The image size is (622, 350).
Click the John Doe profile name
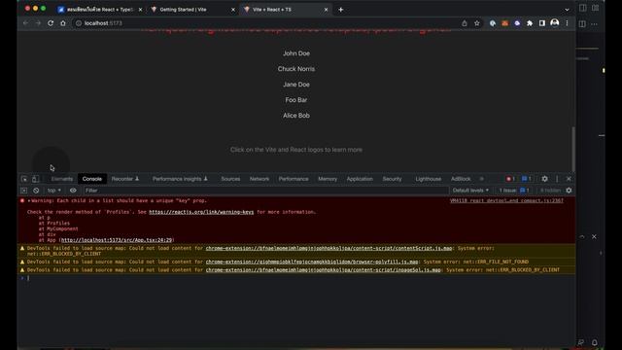pyautogui.click(x=296, y=53)
